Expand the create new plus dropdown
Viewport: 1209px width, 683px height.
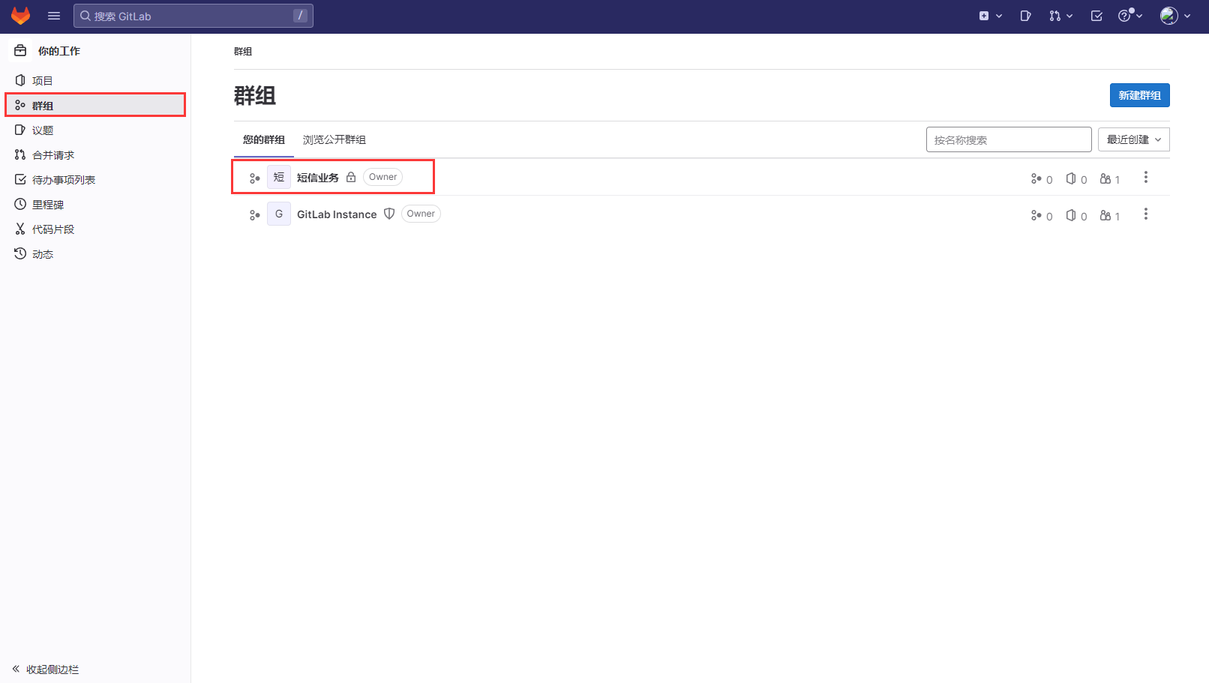990,16
